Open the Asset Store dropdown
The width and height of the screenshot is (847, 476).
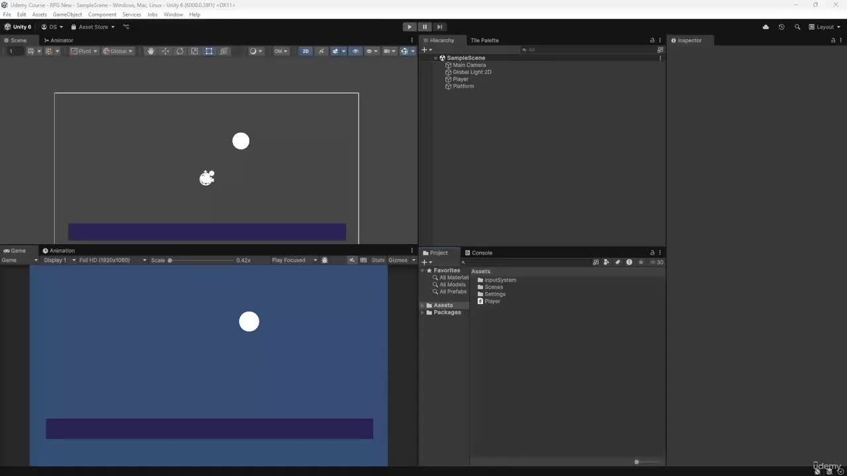[x=93, y=27]
